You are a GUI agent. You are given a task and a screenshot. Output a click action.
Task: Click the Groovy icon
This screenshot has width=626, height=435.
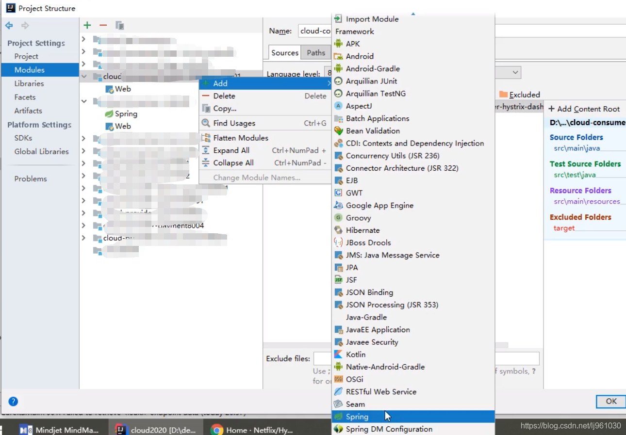[x=338, y=218]
